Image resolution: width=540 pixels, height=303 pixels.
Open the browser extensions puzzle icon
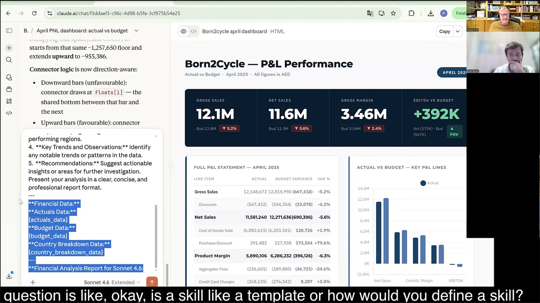point(411,13)
